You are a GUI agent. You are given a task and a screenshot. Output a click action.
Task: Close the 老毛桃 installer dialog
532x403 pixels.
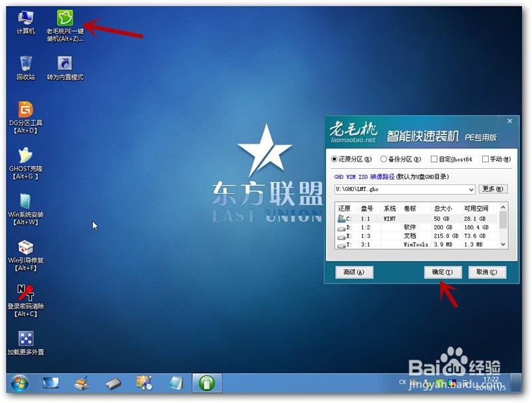click(x=509, y=121)
